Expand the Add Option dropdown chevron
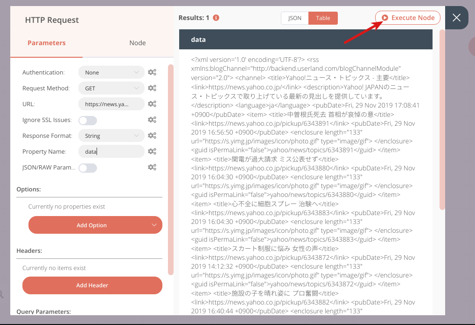This screenshot has width=475, height=325. click(155, 225)
